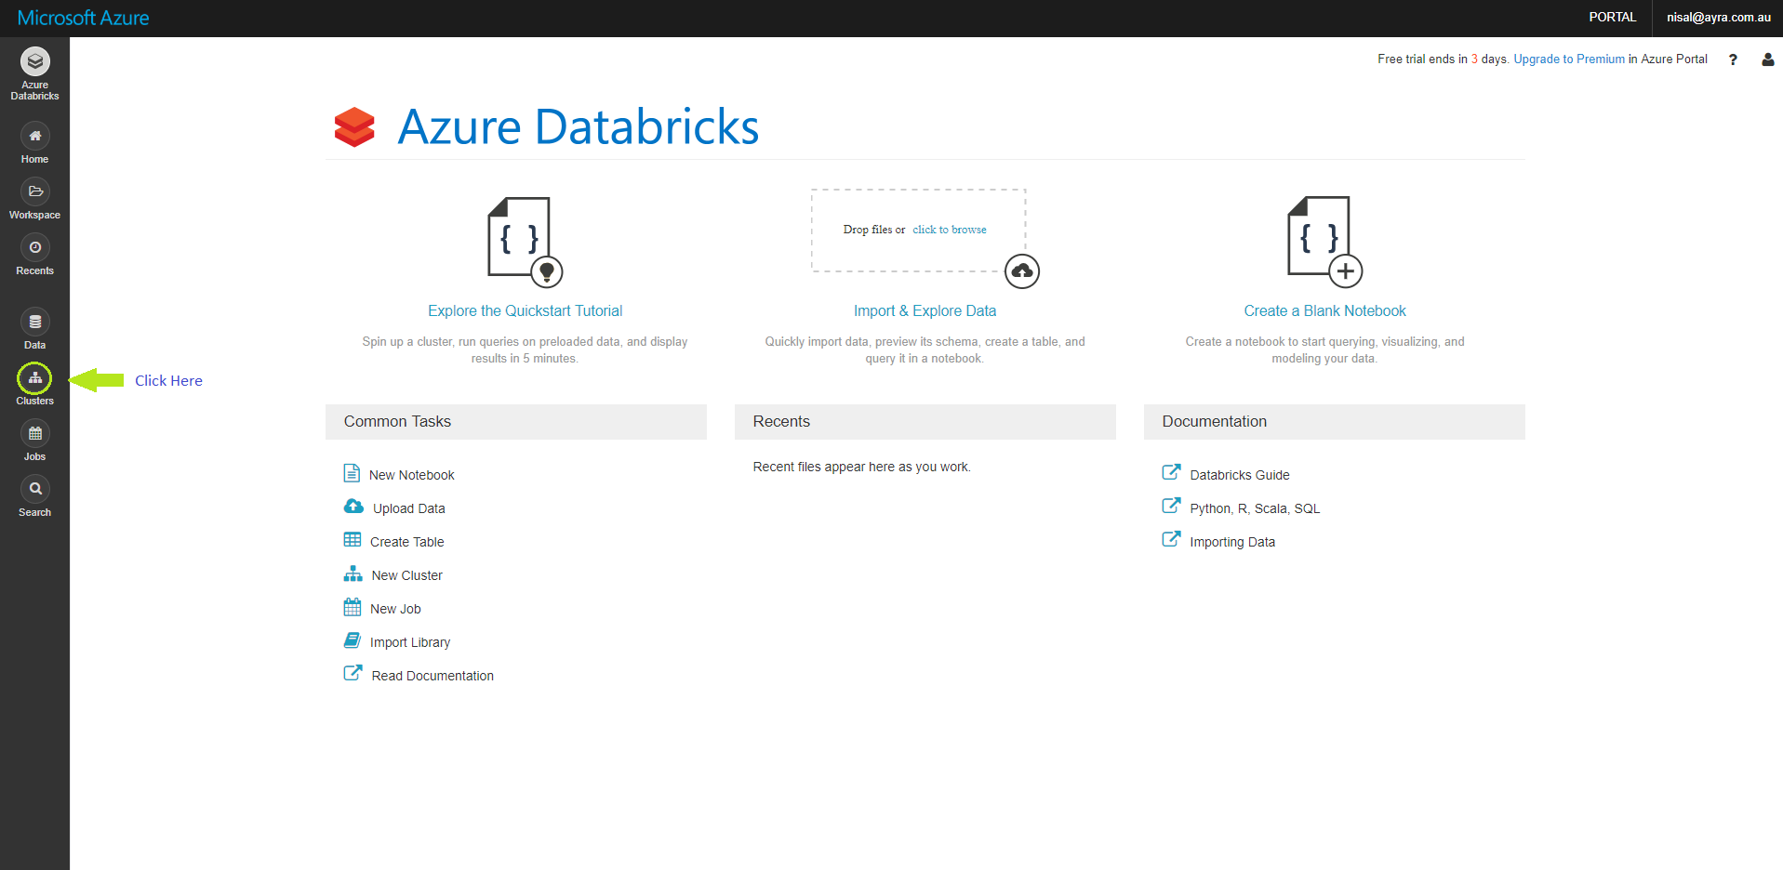Open Read Documentation link
This screenshot has height=870, width=1783.
pos(432,676)
